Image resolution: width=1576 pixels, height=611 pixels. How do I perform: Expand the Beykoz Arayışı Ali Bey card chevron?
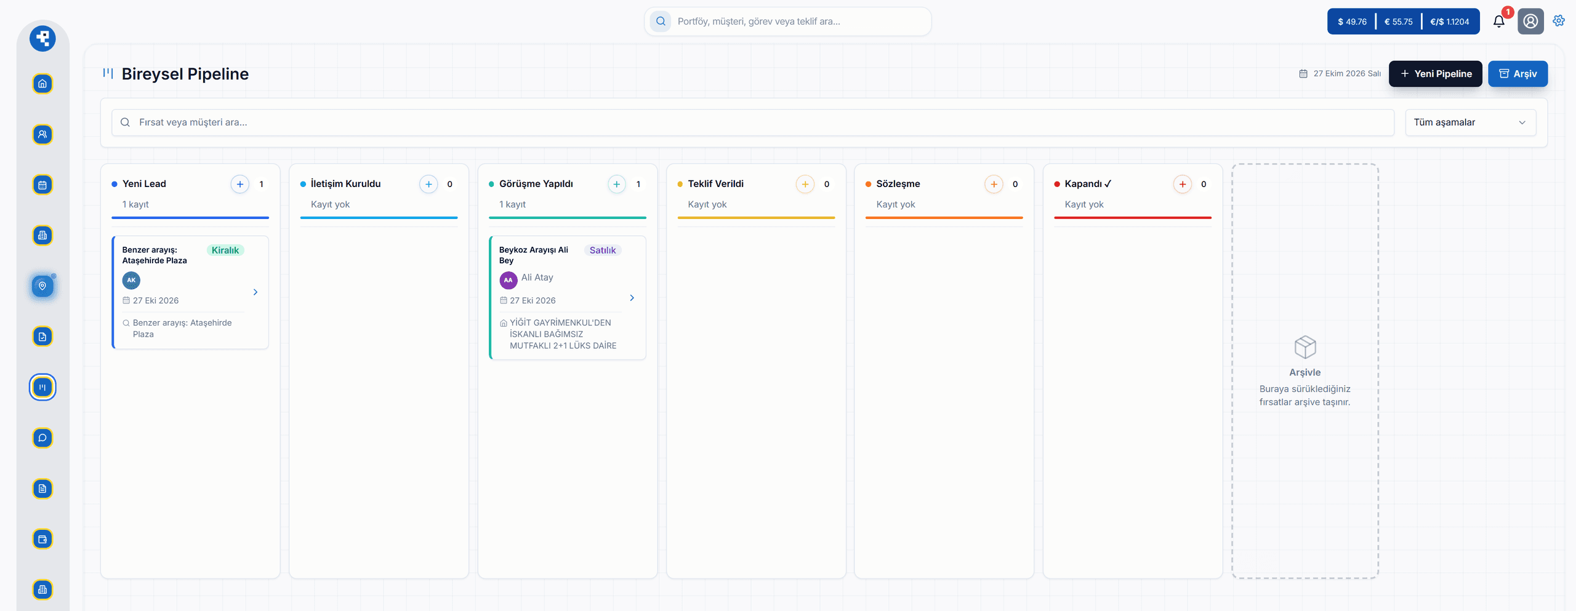click(632, 298)
